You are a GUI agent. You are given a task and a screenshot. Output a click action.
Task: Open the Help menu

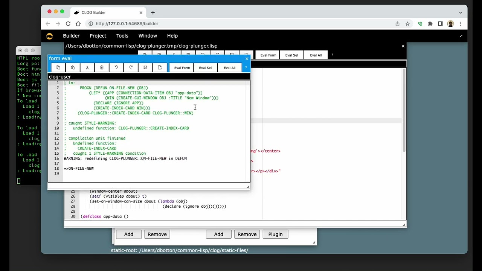(x=172, y=36)
